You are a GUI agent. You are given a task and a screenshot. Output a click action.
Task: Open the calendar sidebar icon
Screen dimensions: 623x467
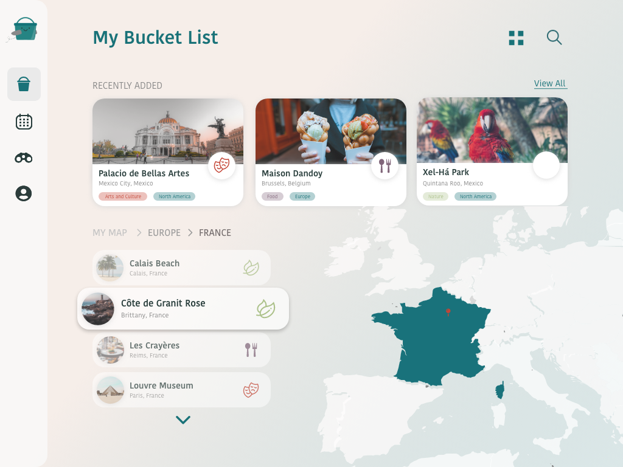(x=24, y=122)
